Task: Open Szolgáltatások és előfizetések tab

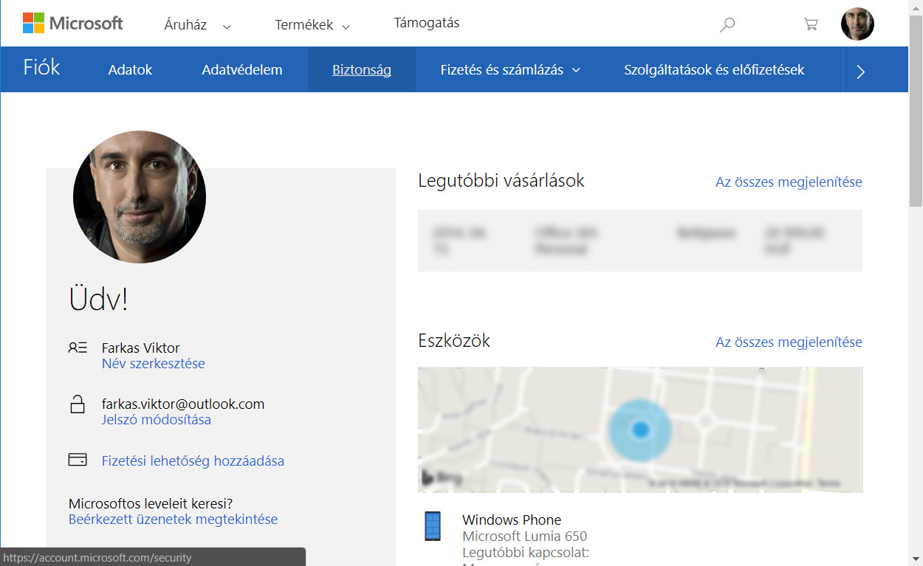Action: [x=714, y=70]
